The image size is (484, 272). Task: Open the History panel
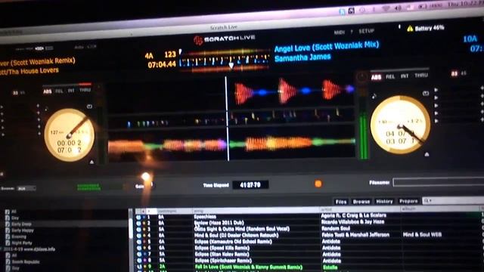384,202
